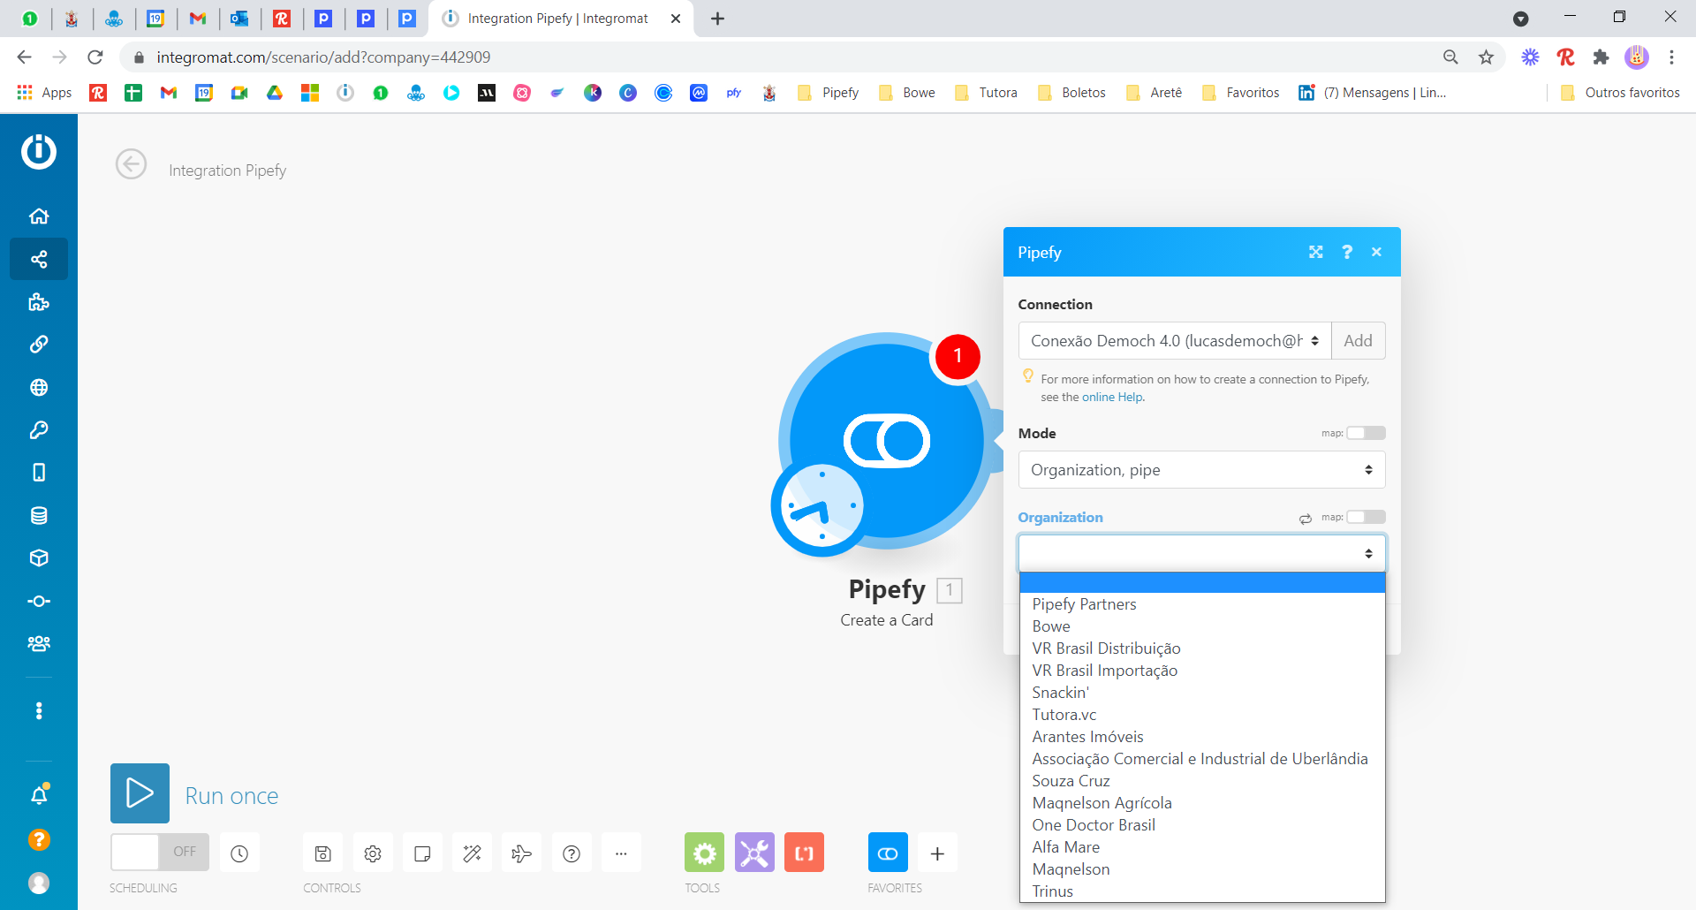Select the blank highlighted option
The height and width of the screenshot is (910, 1696).
tap(1202, 582)
